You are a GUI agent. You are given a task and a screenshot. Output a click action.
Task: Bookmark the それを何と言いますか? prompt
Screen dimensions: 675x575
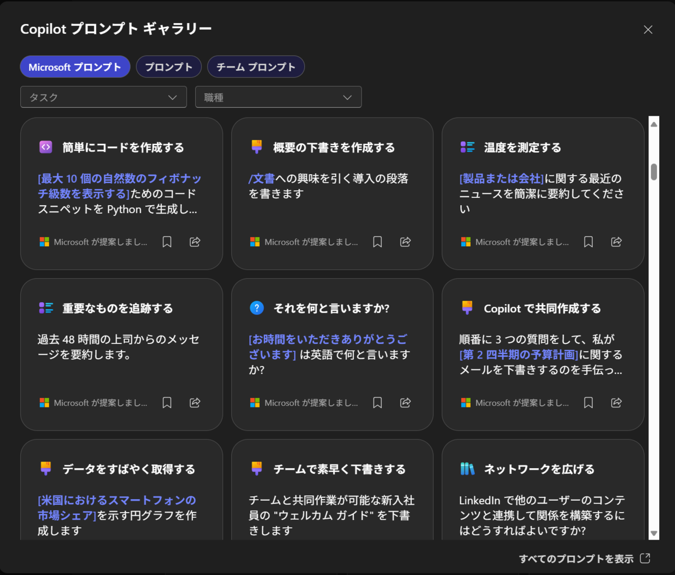[377, 402]
